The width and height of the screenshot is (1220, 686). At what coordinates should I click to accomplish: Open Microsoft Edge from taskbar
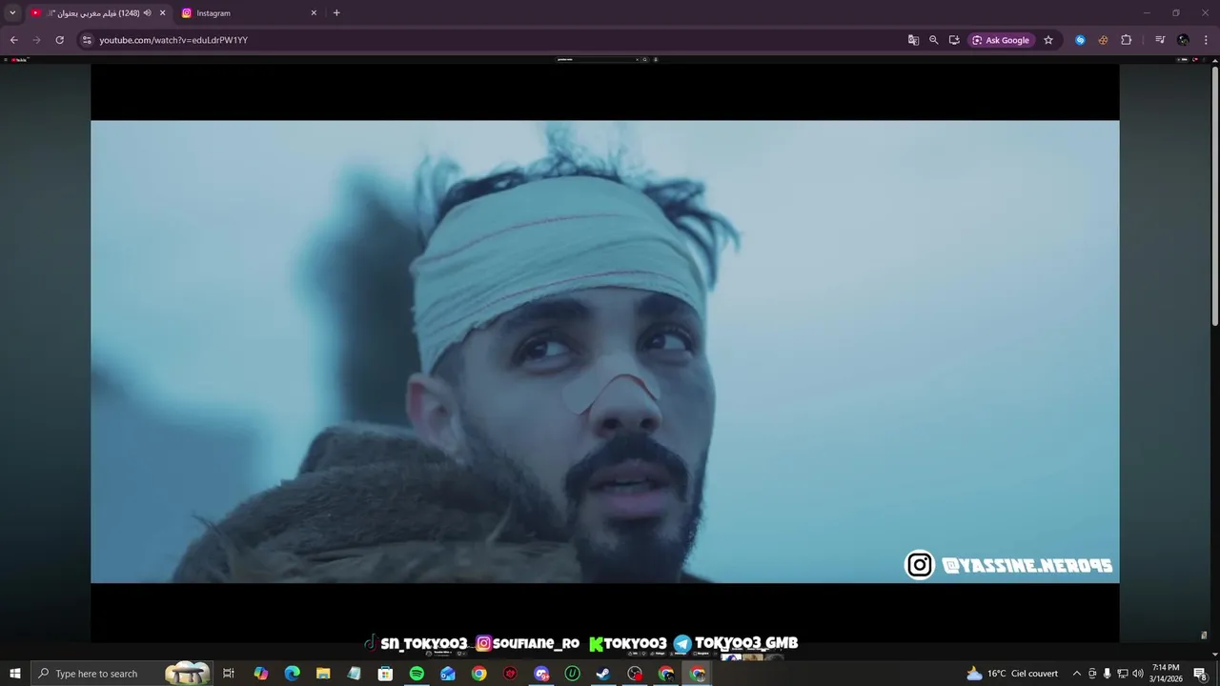coord(292,674)
